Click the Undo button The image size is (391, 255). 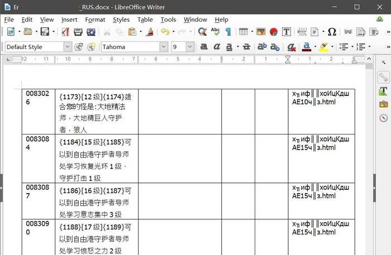point(164,32)
